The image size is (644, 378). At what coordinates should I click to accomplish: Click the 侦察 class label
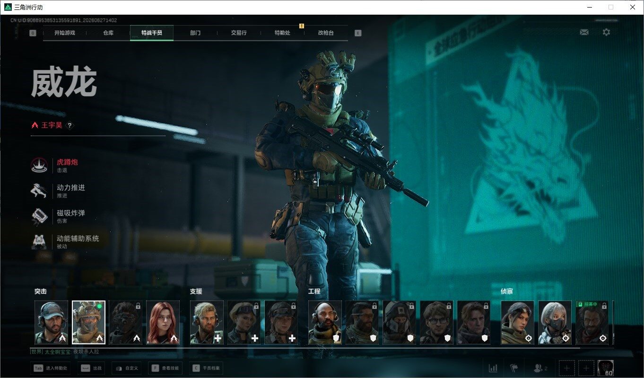(507, 292)
